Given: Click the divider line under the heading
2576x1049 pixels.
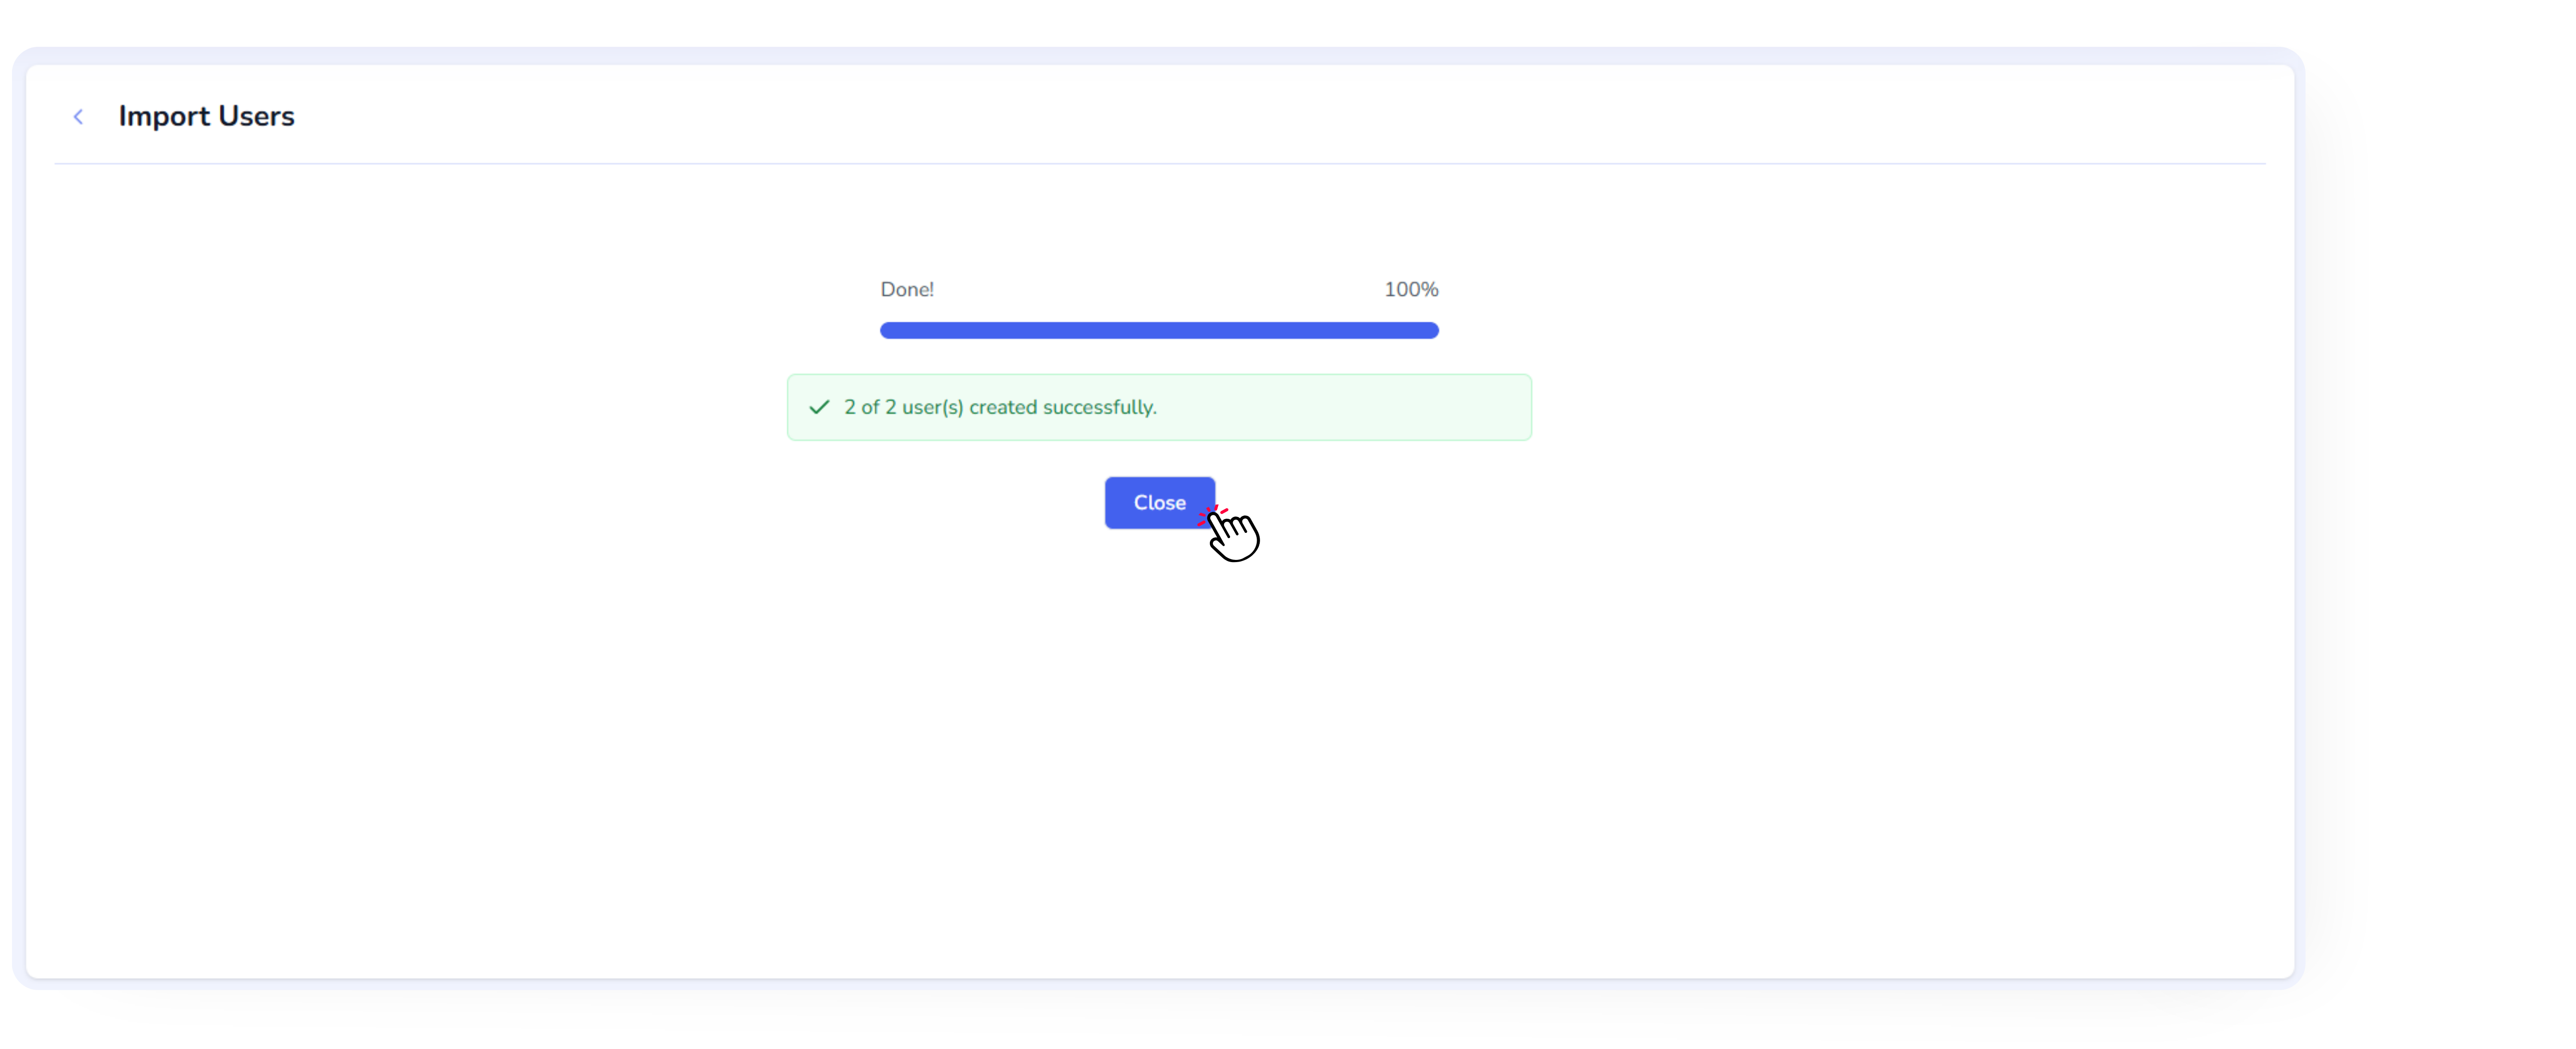Looking at the screenshot, I should pyautogui.click(x=1160, y=164).
